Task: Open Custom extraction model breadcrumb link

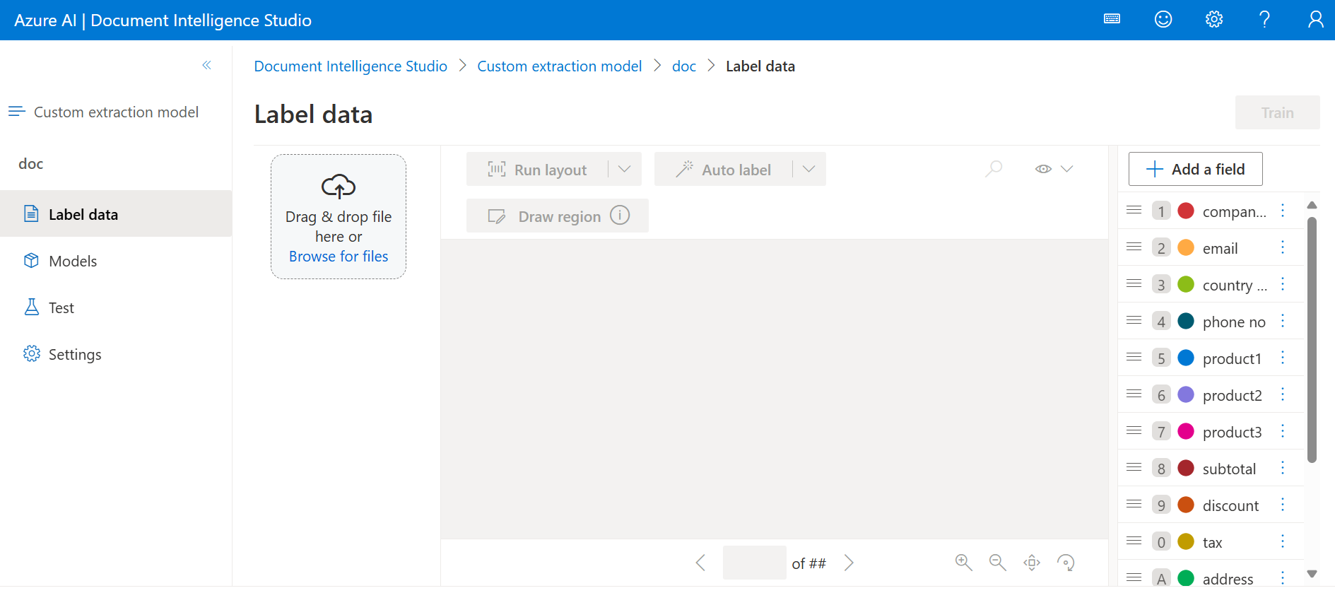Action: coord(560,66)
